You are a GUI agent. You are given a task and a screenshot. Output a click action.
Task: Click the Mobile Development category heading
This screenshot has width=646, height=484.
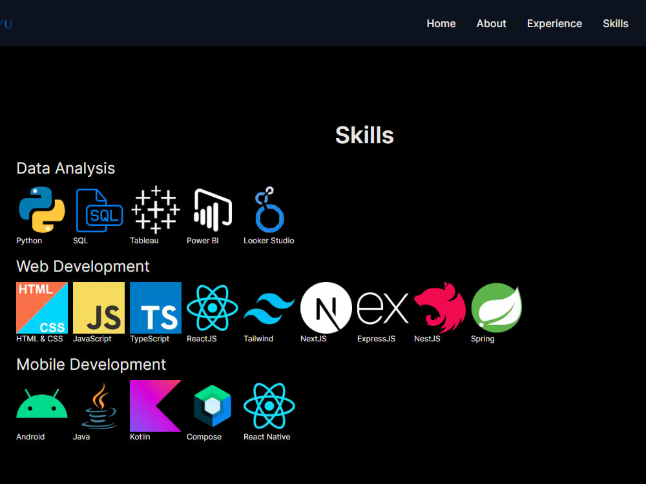point(91,364)
